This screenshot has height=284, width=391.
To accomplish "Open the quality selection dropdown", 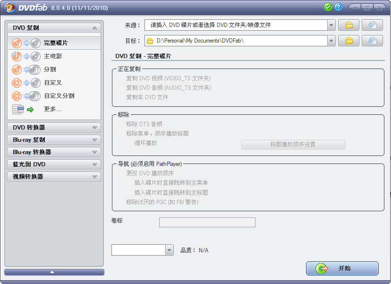I will (169, 250).
